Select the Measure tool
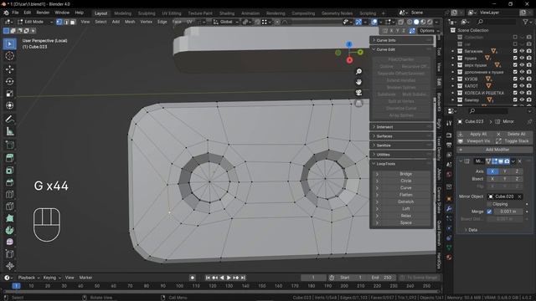 click(9, 131)
